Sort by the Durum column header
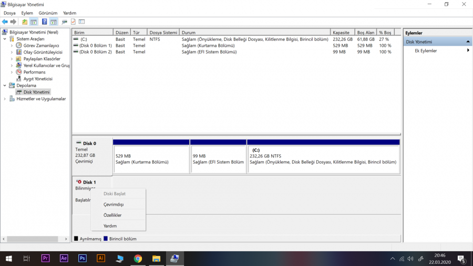Screen dimensions: 473x266 255,32
